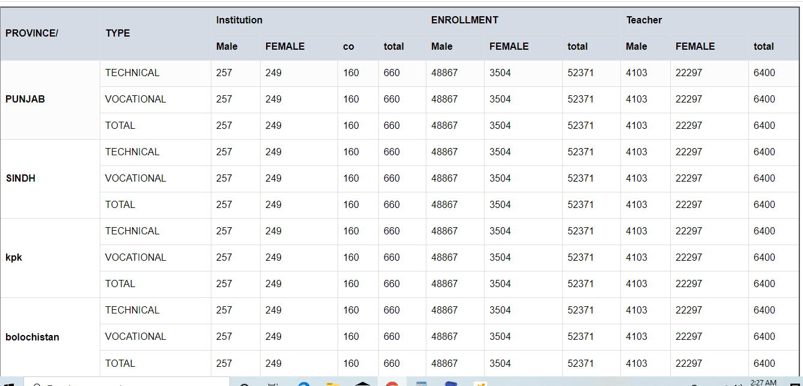Viewport: 803px width, 386px height.
Task: Launch Microsoft Edge from the taskbar
Action: point(303,384)
